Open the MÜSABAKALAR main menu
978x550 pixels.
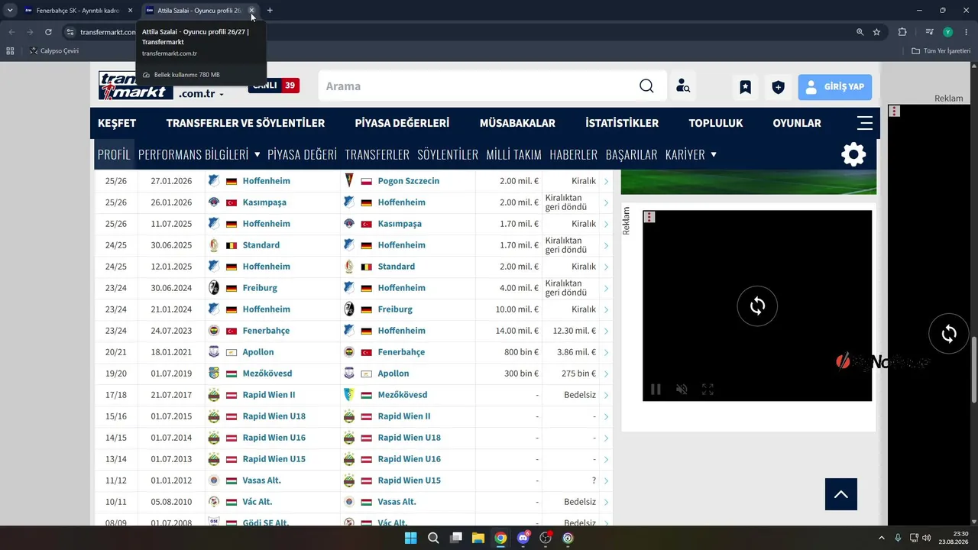[x=517, y=123]
